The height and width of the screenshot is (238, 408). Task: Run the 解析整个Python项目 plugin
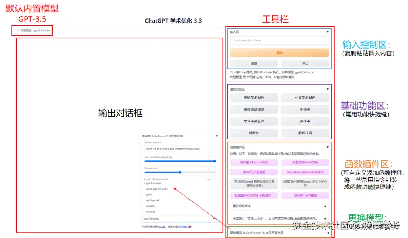(254, 162)
